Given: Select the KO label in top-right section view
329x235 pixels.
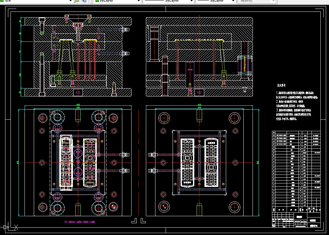Looking at the screenshot, I should pyautogui.click(x=199, y=92).
